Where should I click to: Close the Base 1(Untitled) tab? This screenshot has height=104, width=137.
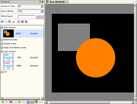coord(67,2)
